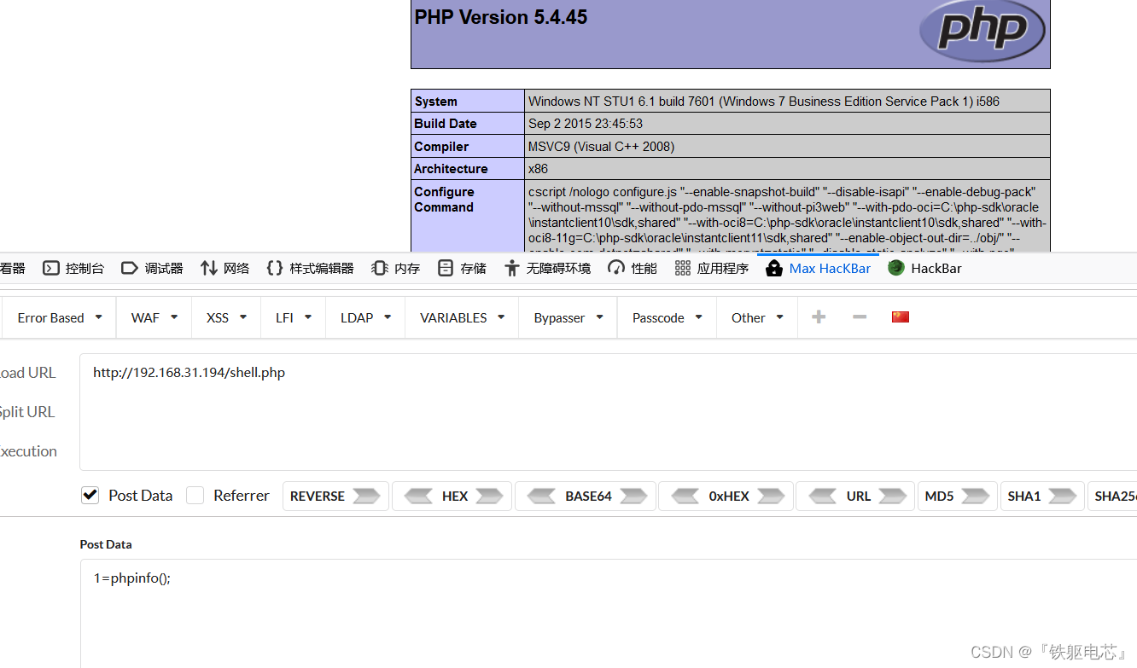Open the Bypasser dropdown

pyautogui.click(x=567, y=317)
